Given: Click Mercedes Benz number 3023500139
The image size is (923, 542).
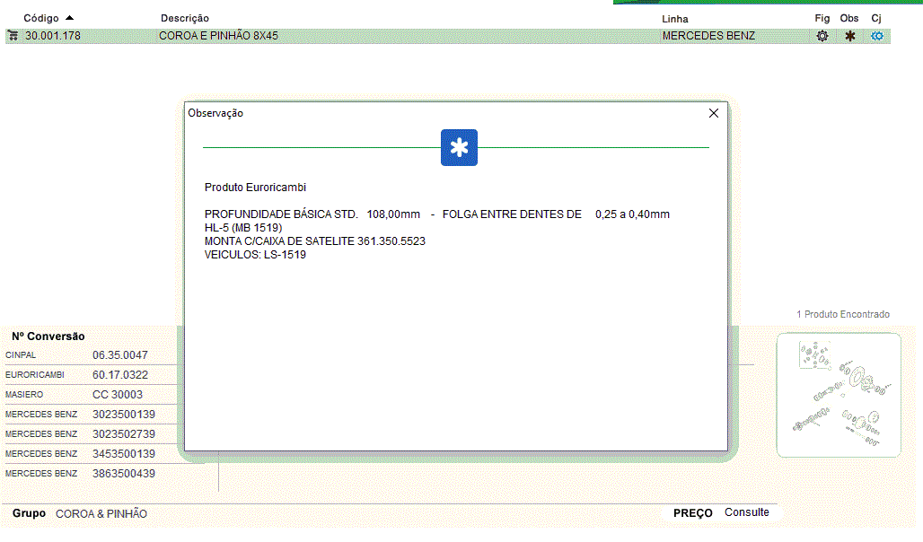Looking at the screenshot, I should tap(124, 415).
